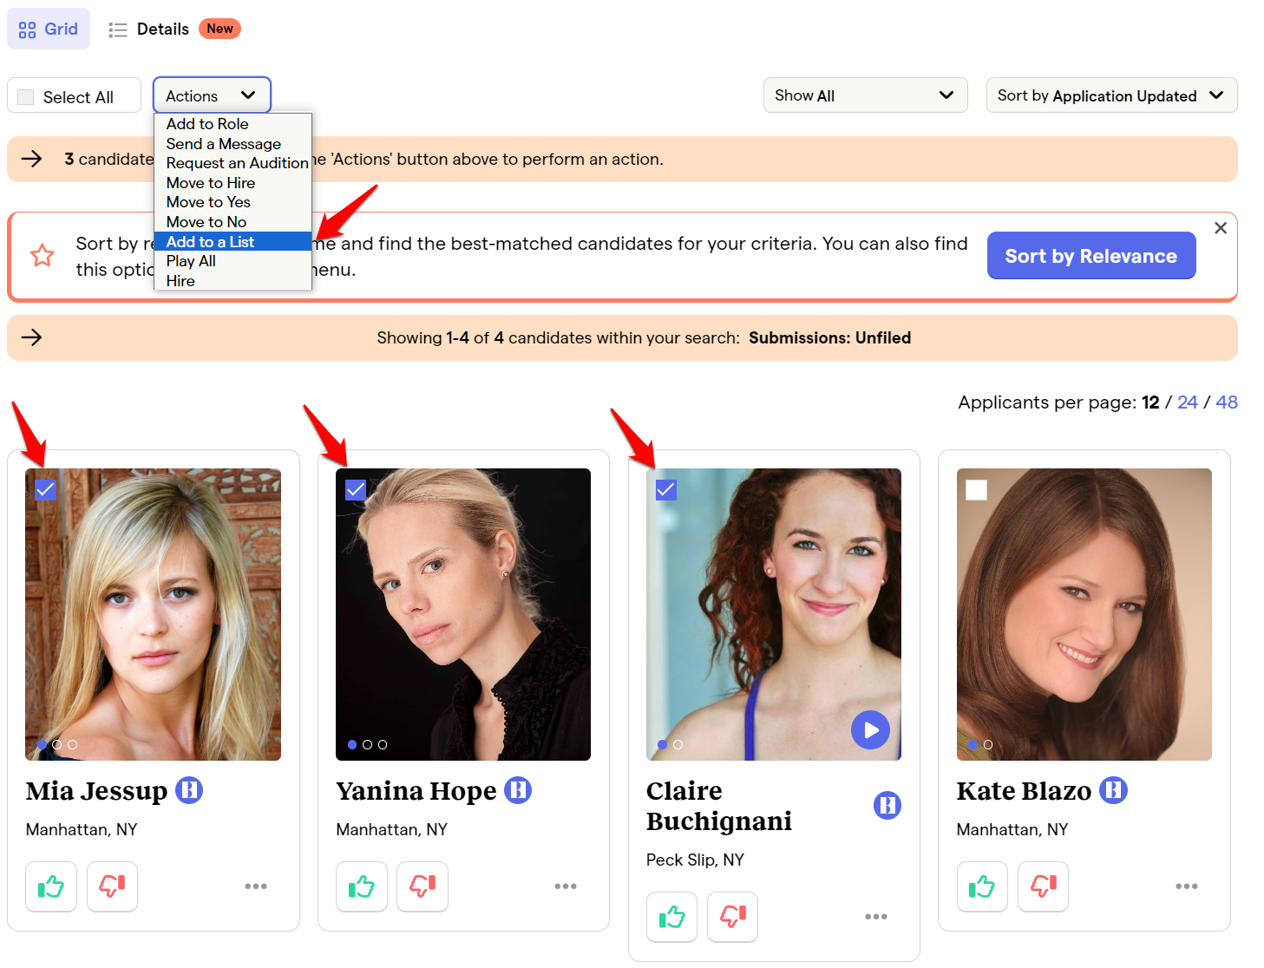The height and width of the screenshot is (968, 1264).
Task: Click Yanina Hope's name
Action: point(416,791)
